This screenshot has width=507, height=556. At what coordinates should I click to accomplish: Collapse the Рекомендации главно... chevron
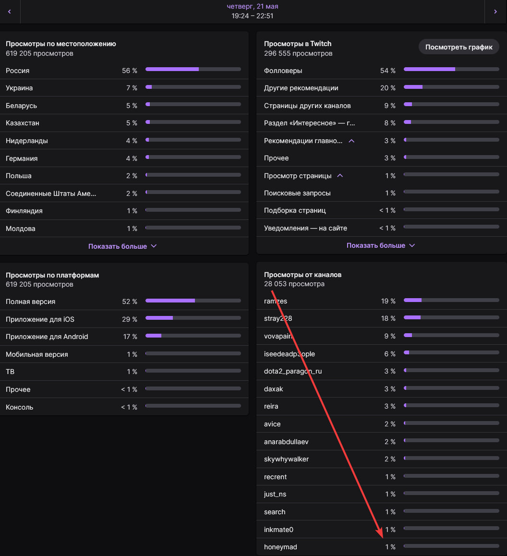(351, 141)
